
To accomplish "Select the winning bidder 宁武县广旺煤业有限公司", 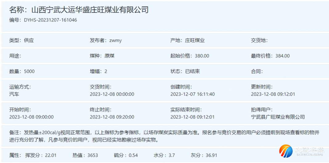I will coord(278,117).
